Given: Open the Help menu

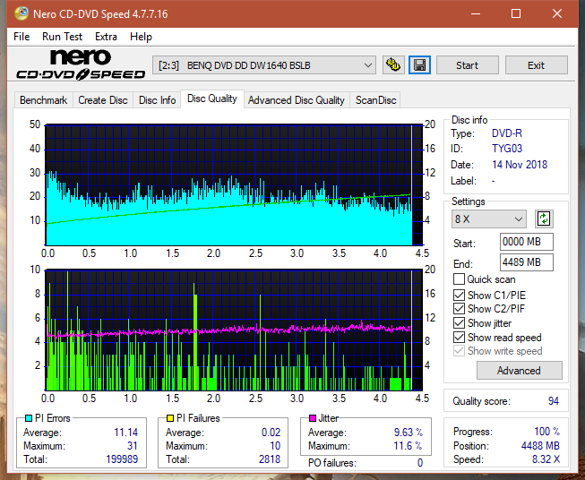Looking at the screenshot, I should click(x=141, y=37).
